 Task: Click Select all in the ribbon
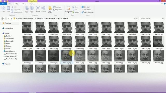[x=86, y=7]
